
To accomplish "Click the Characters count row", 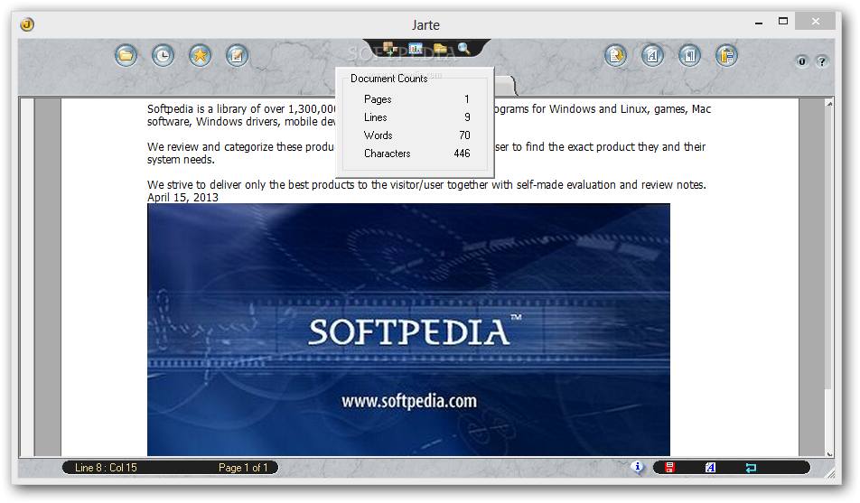I will point(416,154).
